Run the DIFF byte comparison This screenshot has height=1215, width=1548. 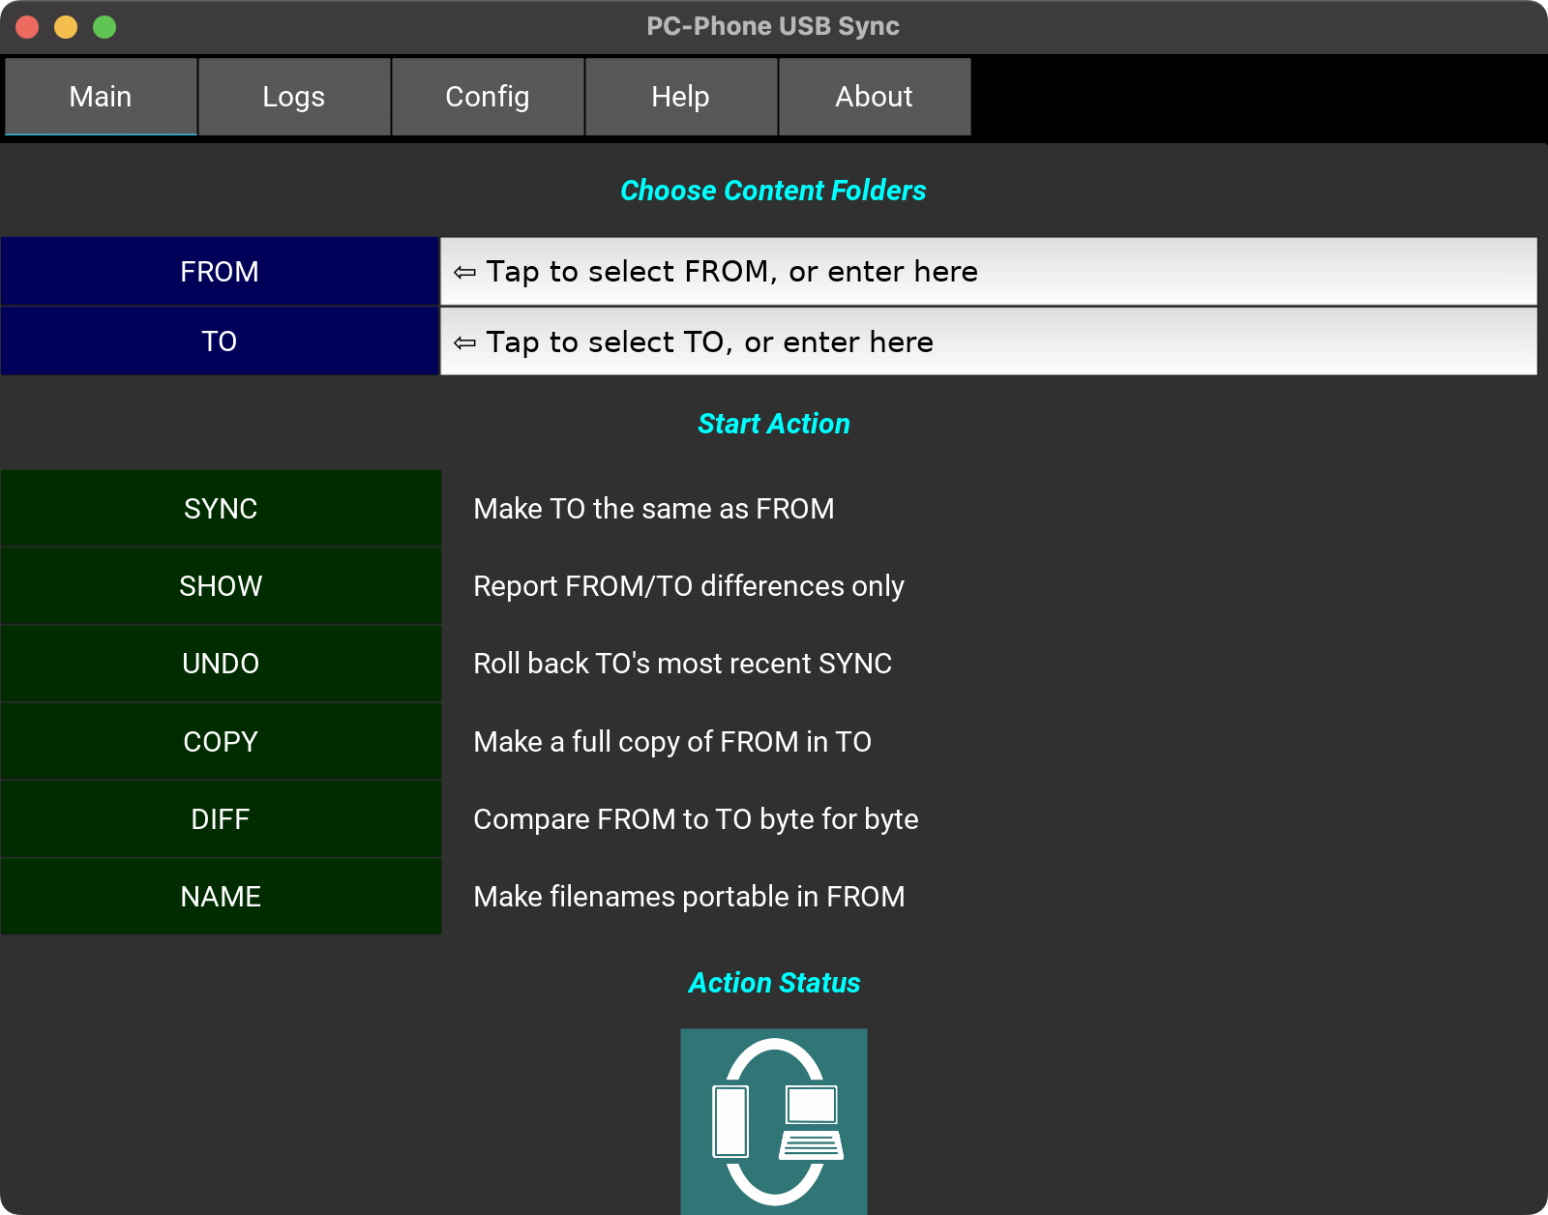(x=221, y=819)
